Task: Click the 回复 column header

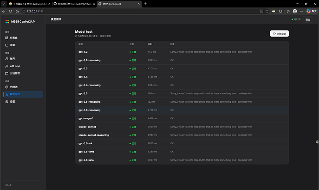Action: click(x=172, y=44)
